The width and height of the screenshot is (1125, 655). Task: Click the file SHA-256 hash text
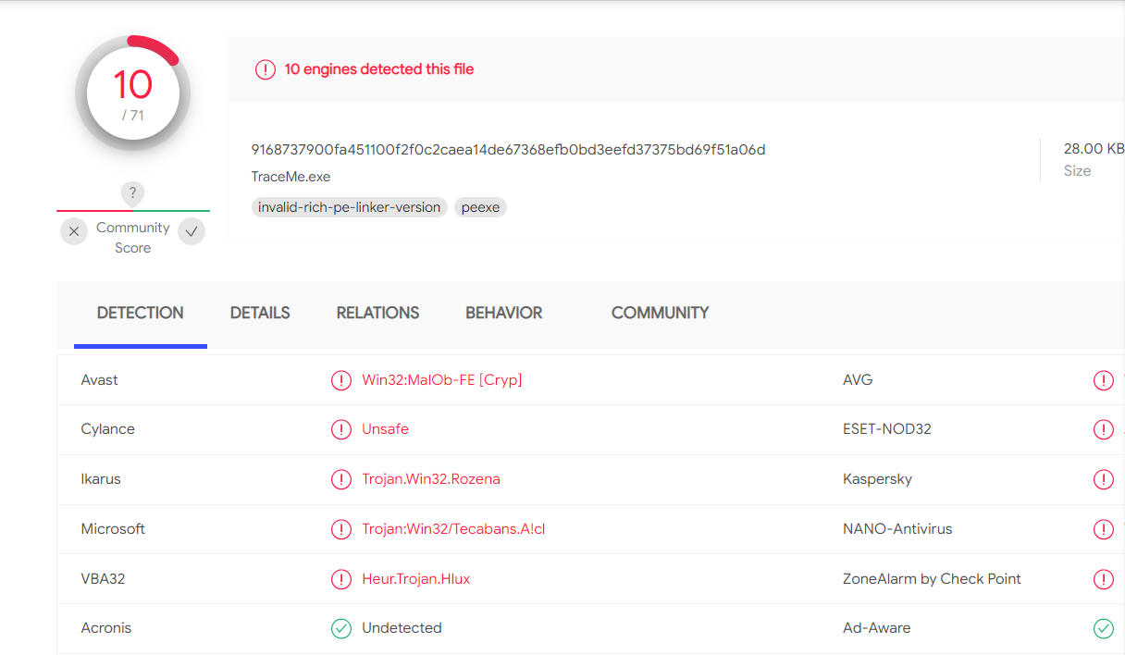point(508,149)
